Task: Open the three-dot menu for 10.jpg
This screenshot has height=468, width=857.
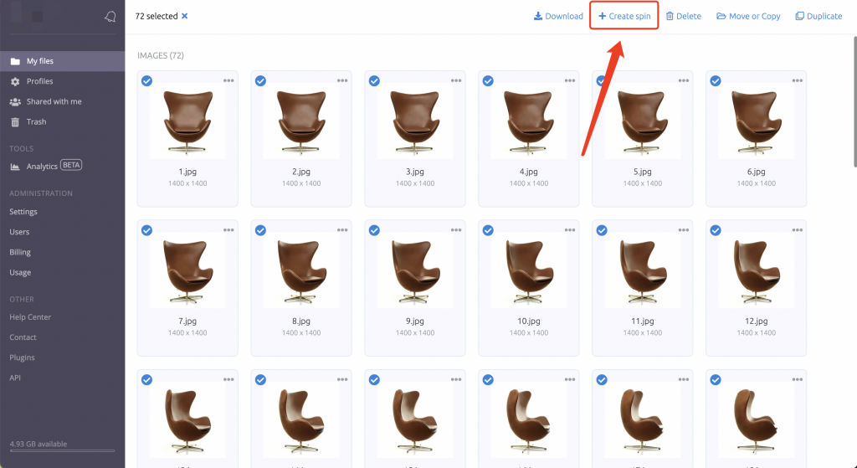Action: (x=569, y=230)
